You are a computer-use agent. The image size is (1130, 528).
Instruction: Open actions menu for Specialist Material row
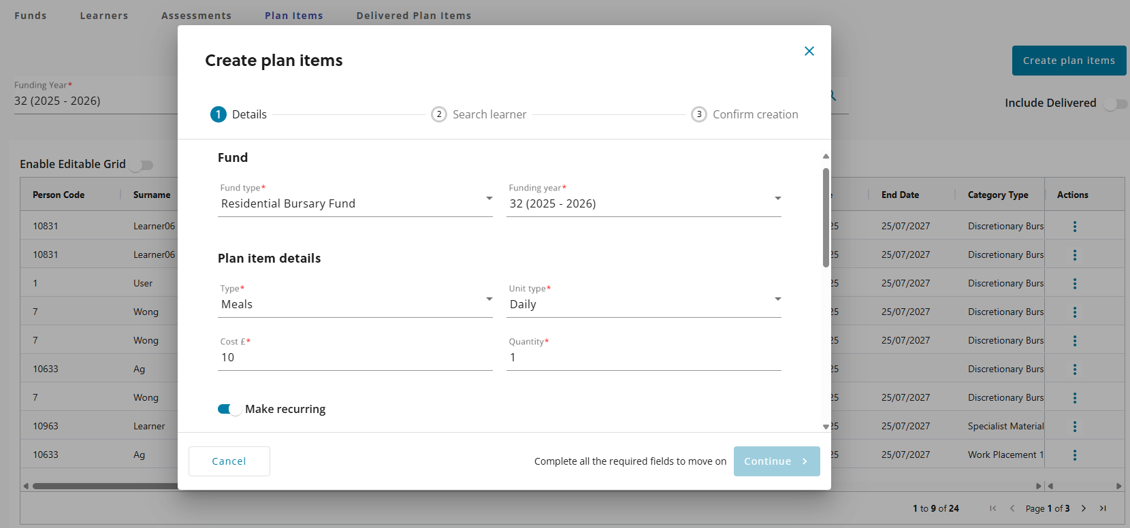click(x=1074, y=427)
